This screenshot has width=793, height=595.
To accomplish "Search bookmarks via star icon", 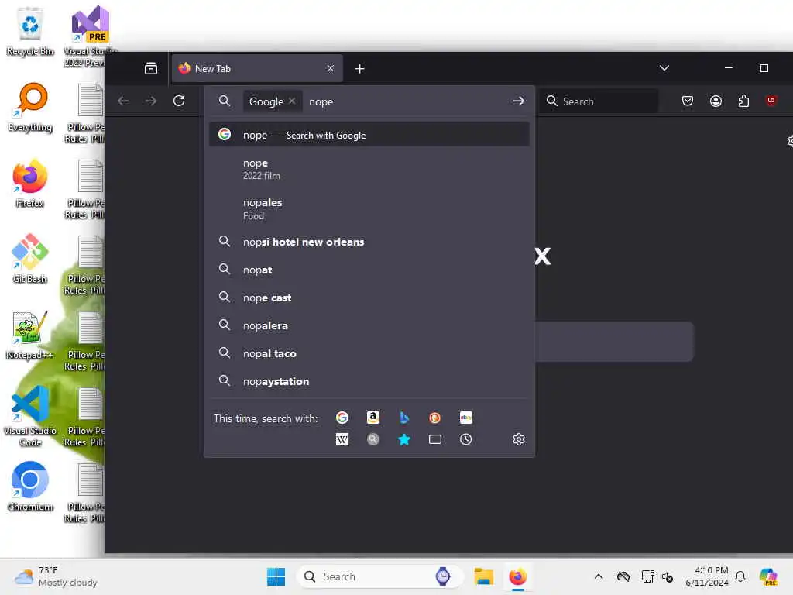I will (404, 439).
